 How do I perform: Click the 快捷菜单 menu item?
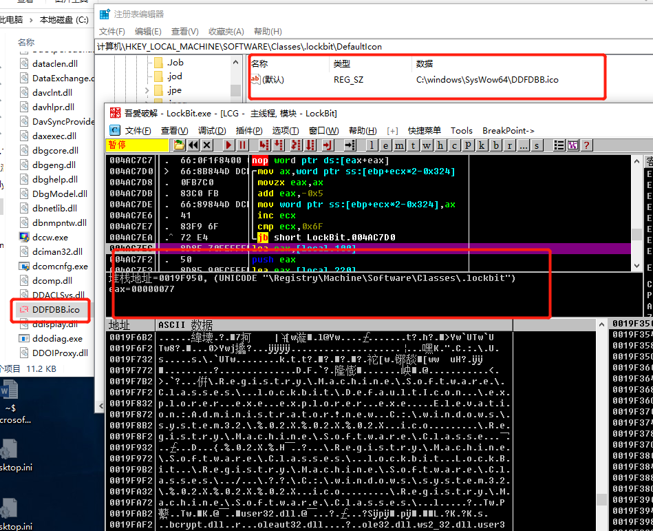click(425, 130)
